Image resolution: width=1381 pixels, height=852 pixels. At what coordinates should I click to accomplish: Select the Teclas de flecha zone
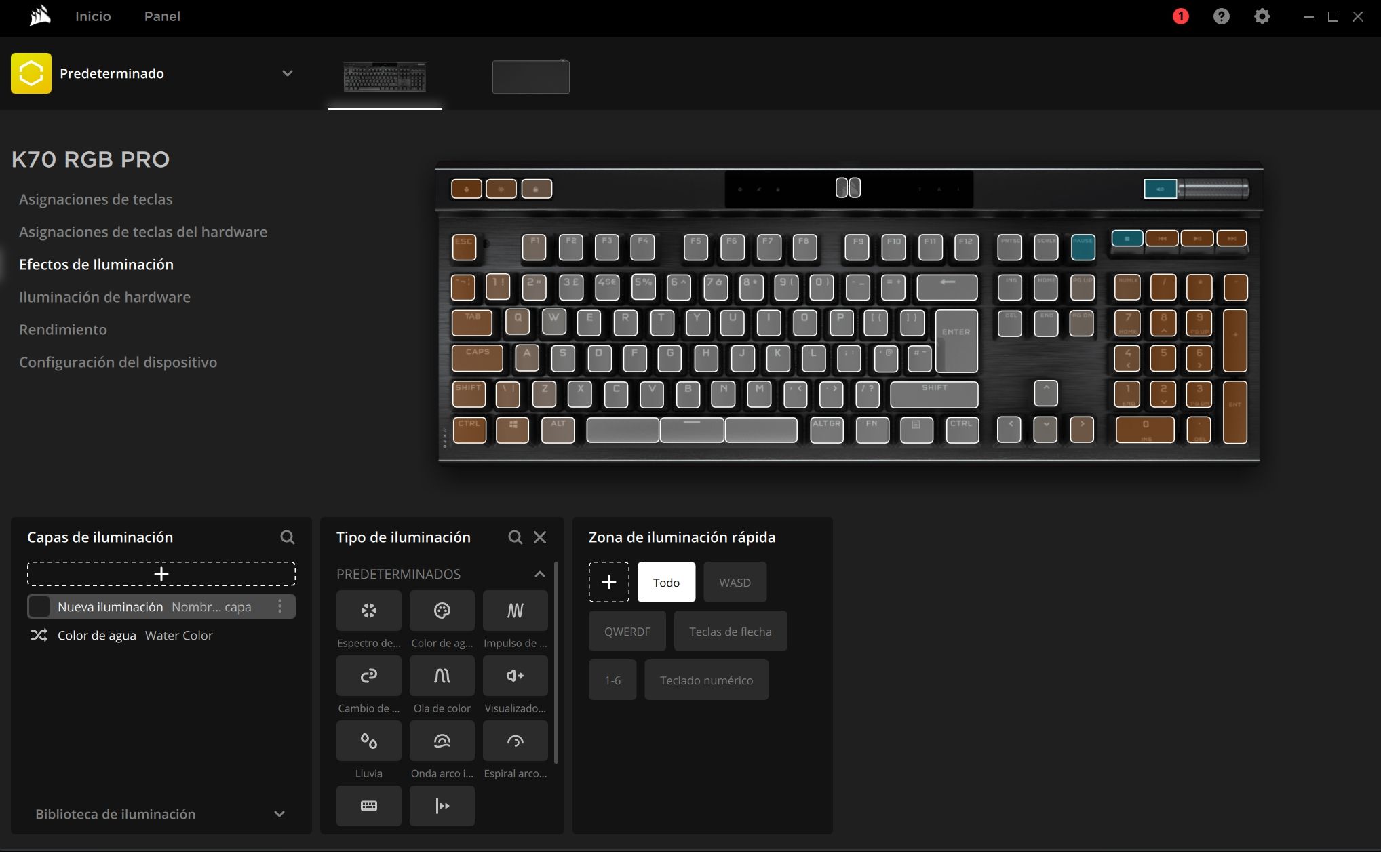(731, 631)
